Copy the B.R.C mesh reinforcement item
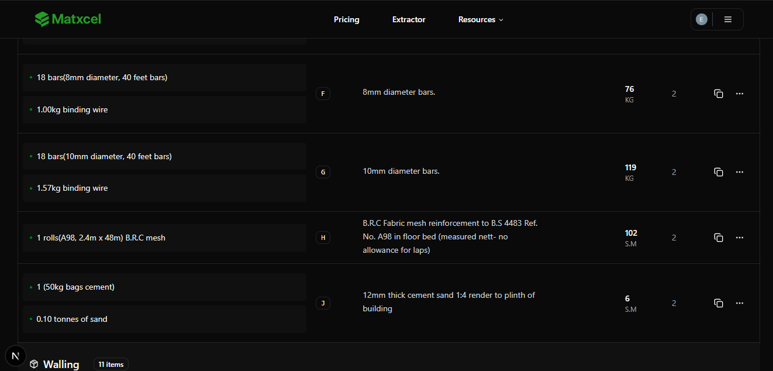The height and width of the screenshot is (371, 773). tap(719, 238)
